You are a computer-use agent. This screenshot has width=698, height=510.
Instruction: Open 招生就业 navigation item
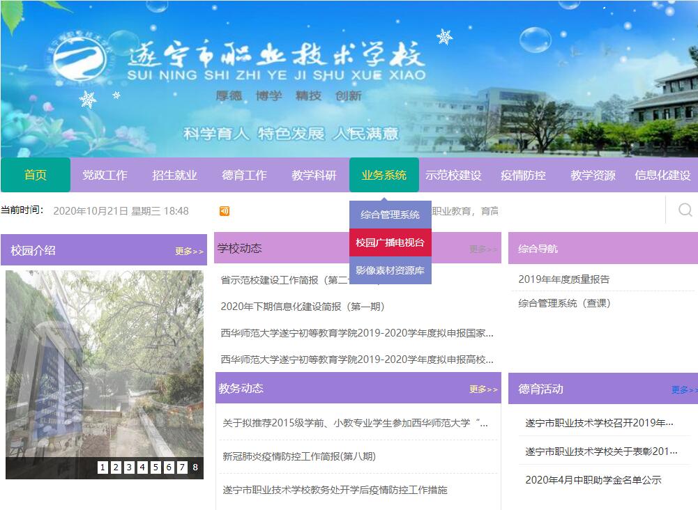tap(174, 175)
